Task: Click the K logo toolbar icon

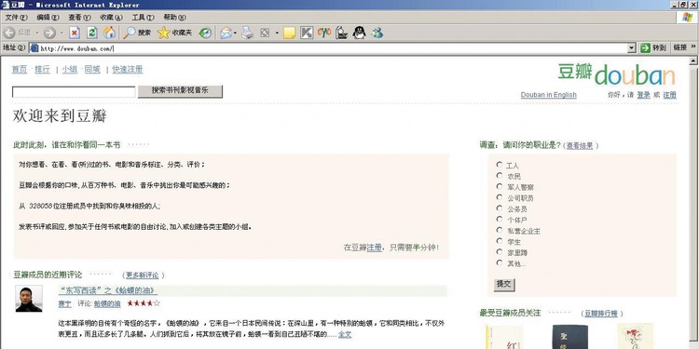Action: (307, 33)
